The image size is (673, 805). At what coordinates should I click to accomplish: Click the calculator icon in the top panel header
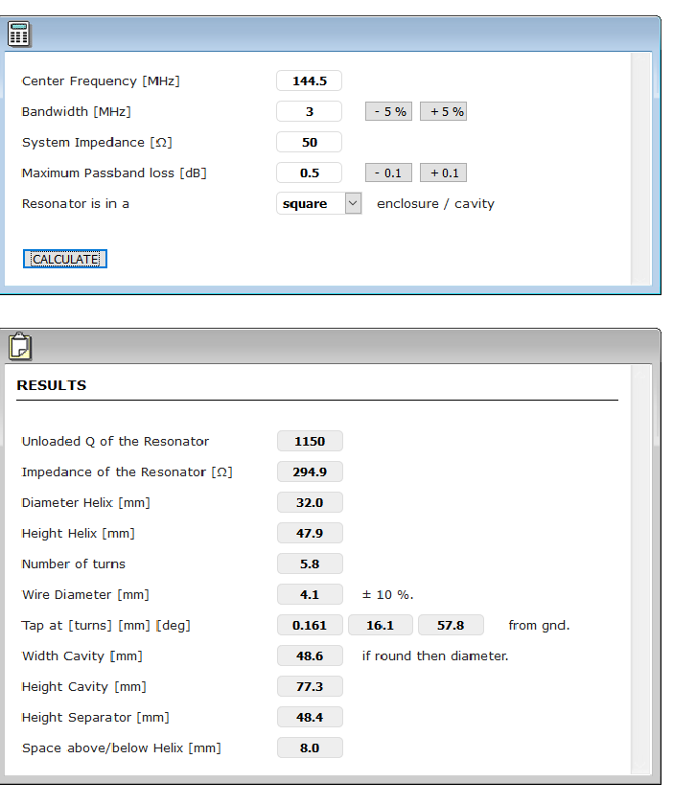(18, 34)
